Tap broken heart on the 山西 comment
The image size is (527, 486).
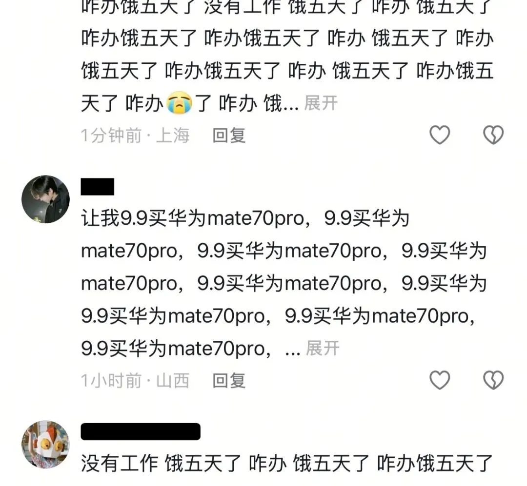493,380
